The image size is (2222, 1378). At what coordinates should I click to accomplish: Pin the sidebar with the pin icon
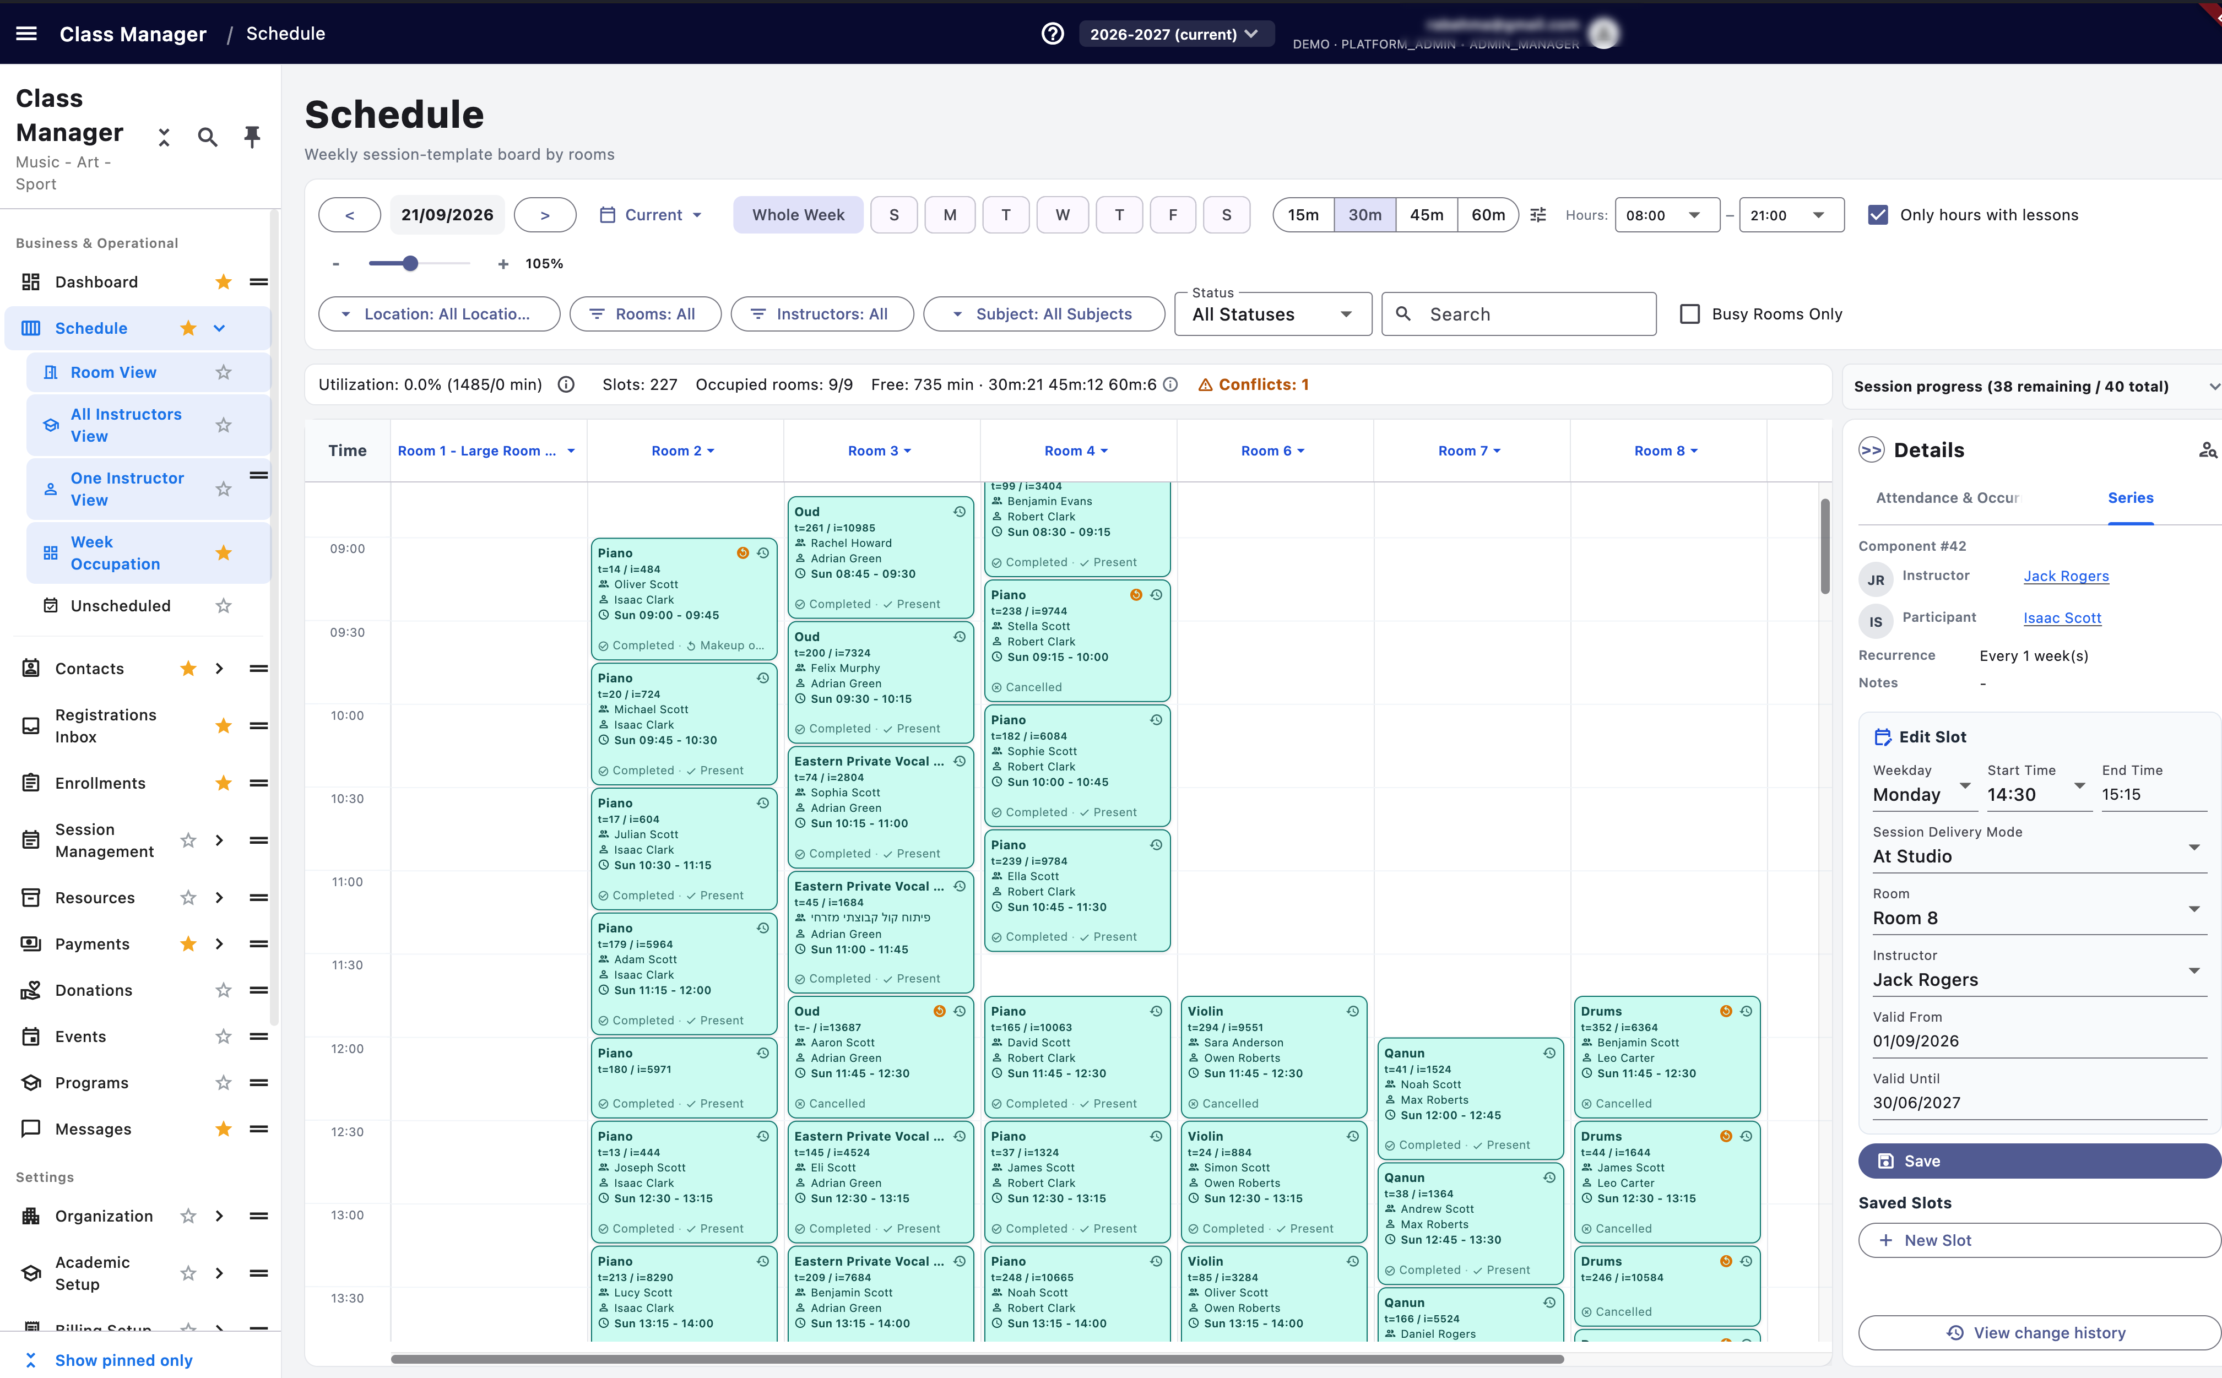pyautogui.click(x=252, y=137)
